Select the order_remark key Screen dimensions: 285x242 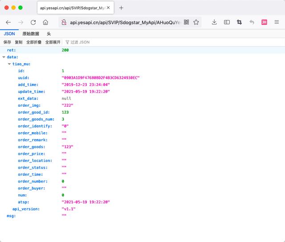click(x=33, y=140)
